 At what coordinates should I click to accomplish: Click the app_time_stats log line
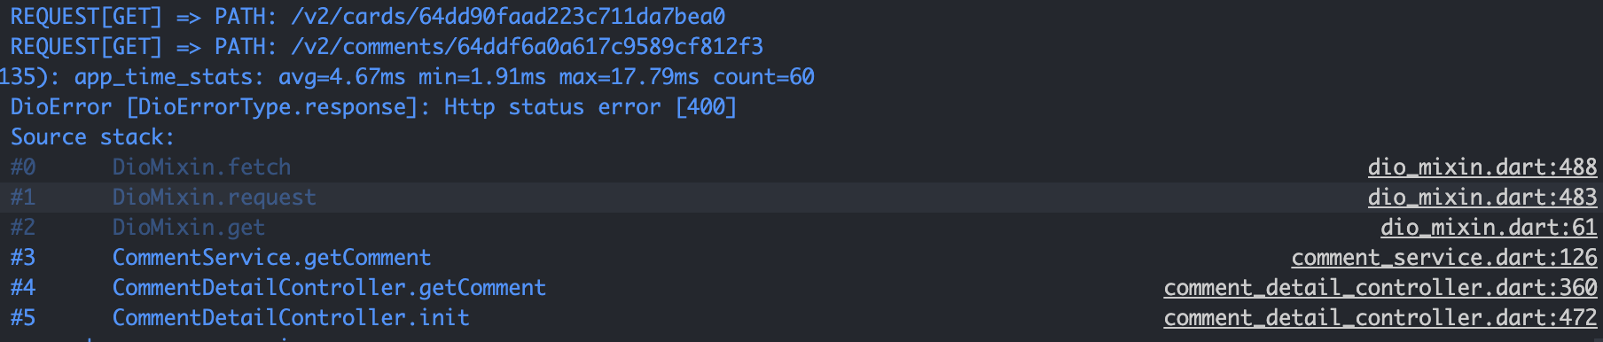point(407,76)
